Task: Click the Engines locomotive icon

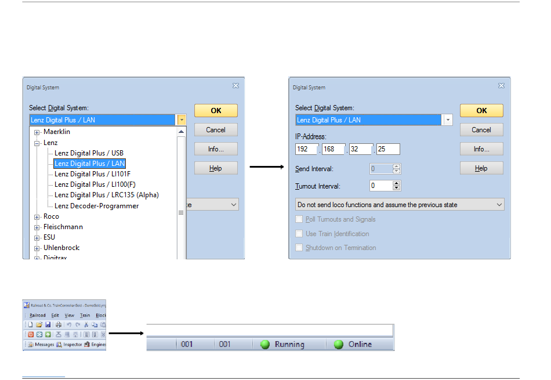Action: coord(87,345)
